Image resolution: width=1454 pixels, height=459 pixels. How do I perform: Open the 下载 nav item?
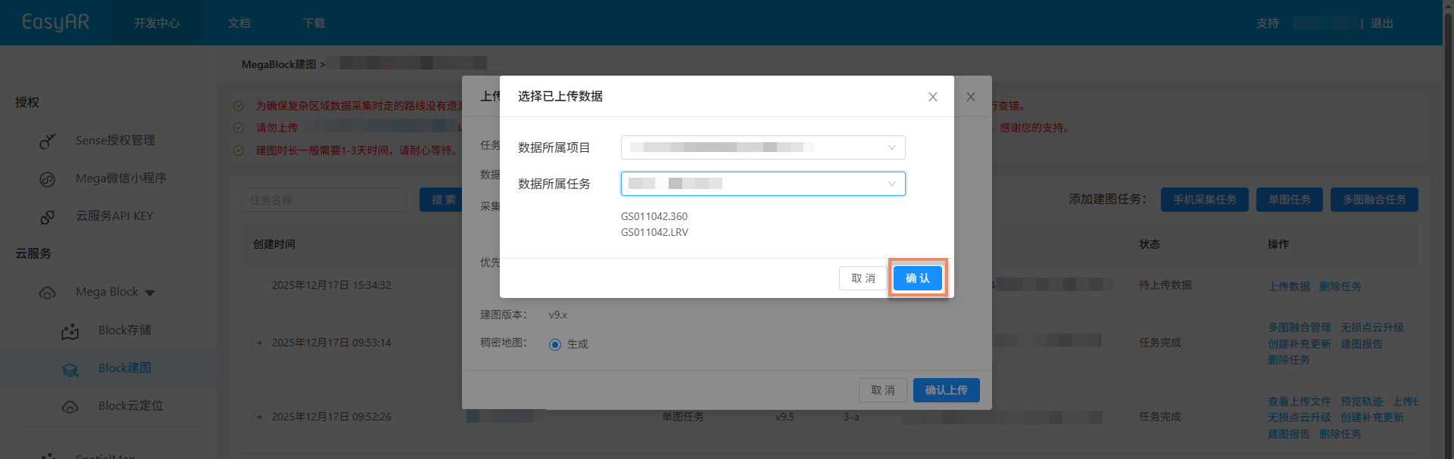click(x=314, y=23)
